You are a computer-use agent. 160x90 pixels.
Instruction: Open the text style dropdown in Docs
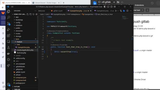(x=138, y=10)
